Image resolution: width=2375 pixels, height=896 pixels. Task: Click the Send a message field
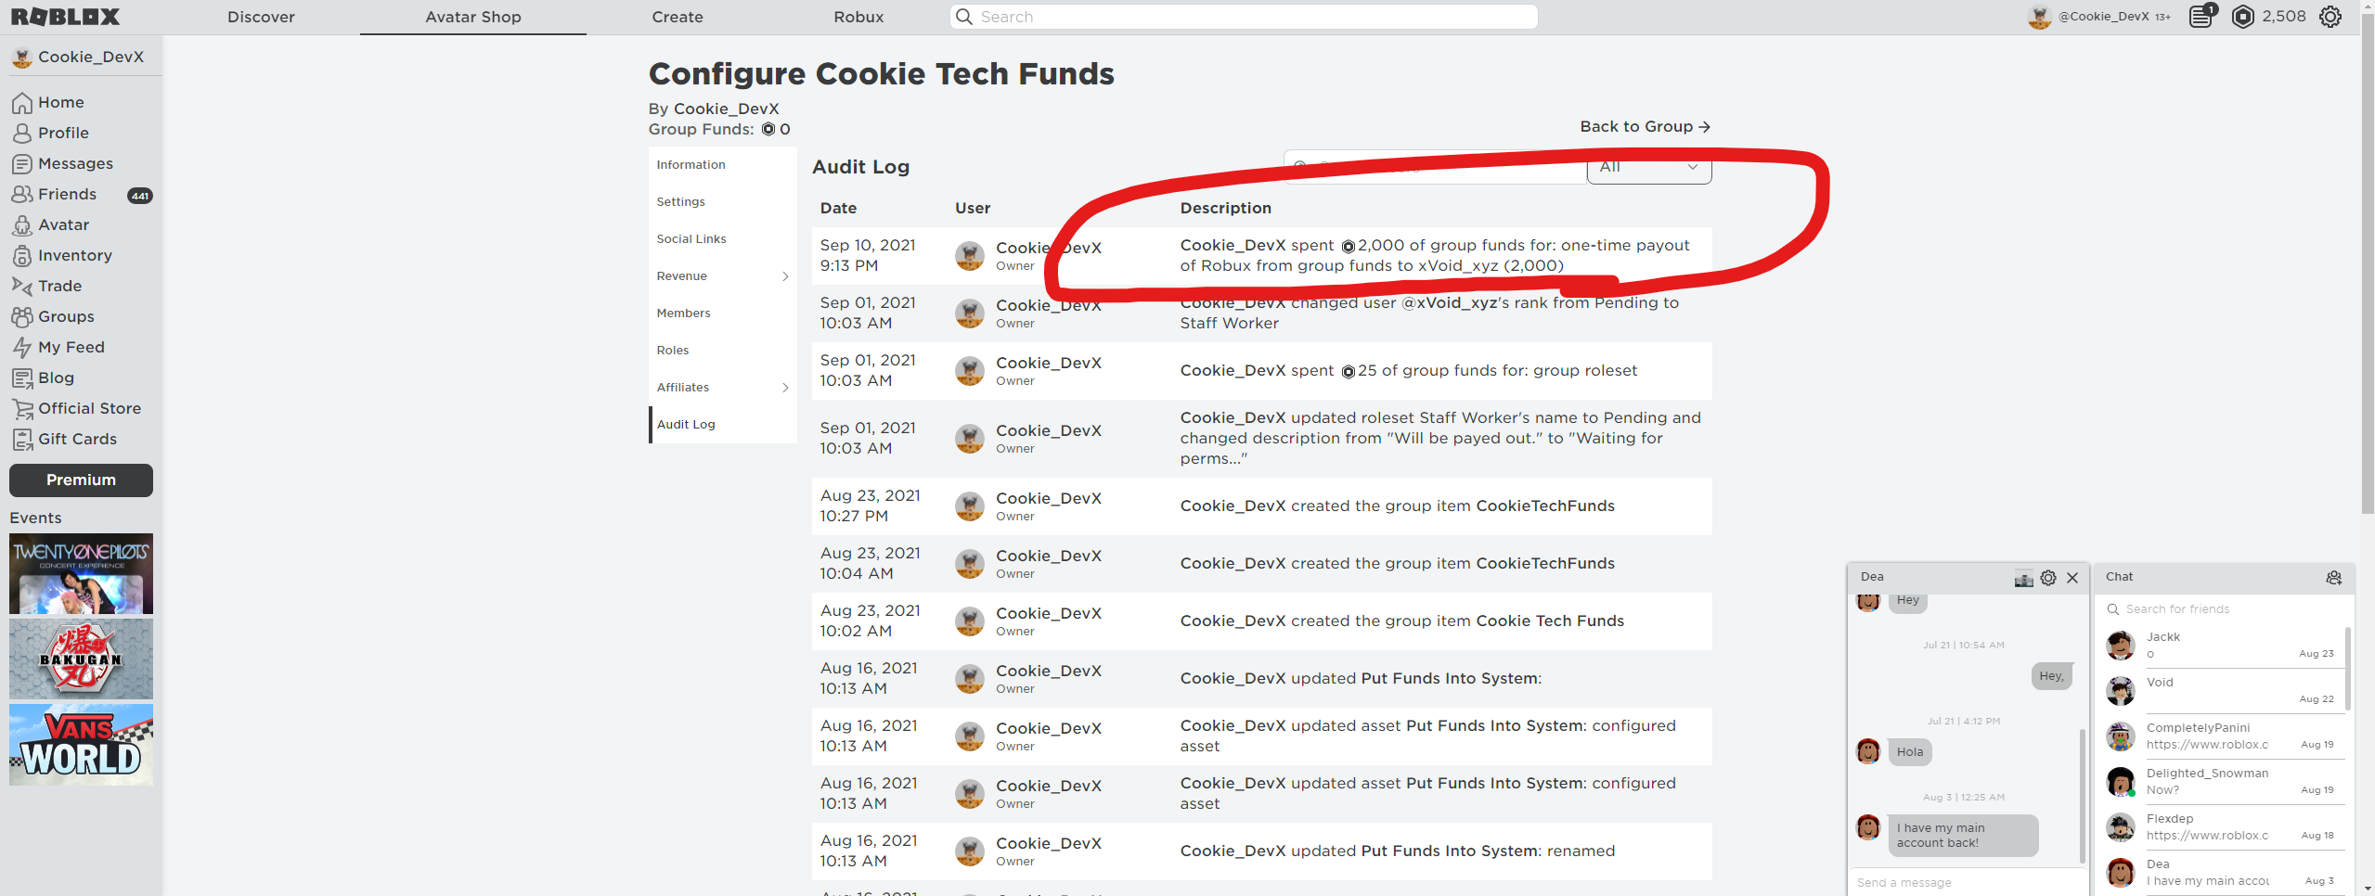coord(1967,882)
